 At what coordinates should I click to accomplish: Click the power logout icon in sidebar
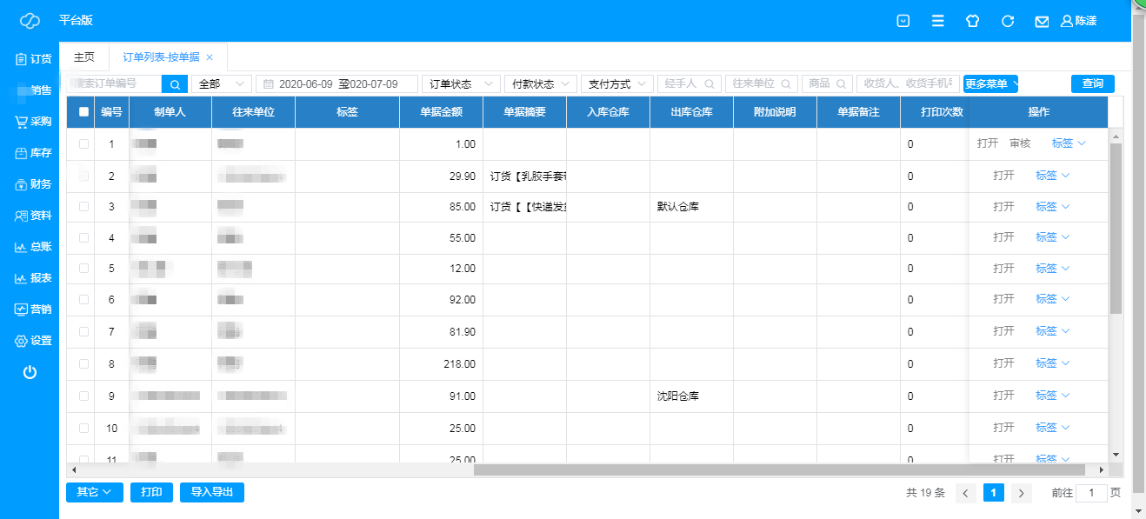point(30,372)
